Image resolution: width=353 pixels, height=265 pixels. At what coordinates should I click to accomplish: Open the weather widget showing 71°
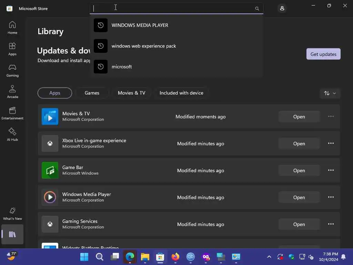coord(11,256)
